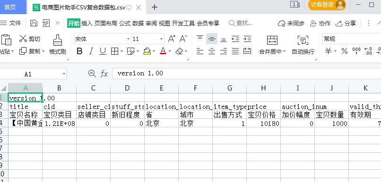Viewport: 381px width, 182px height.
Task: Open the 开发工具 Developer Tools tab
Action: point(183,23)
